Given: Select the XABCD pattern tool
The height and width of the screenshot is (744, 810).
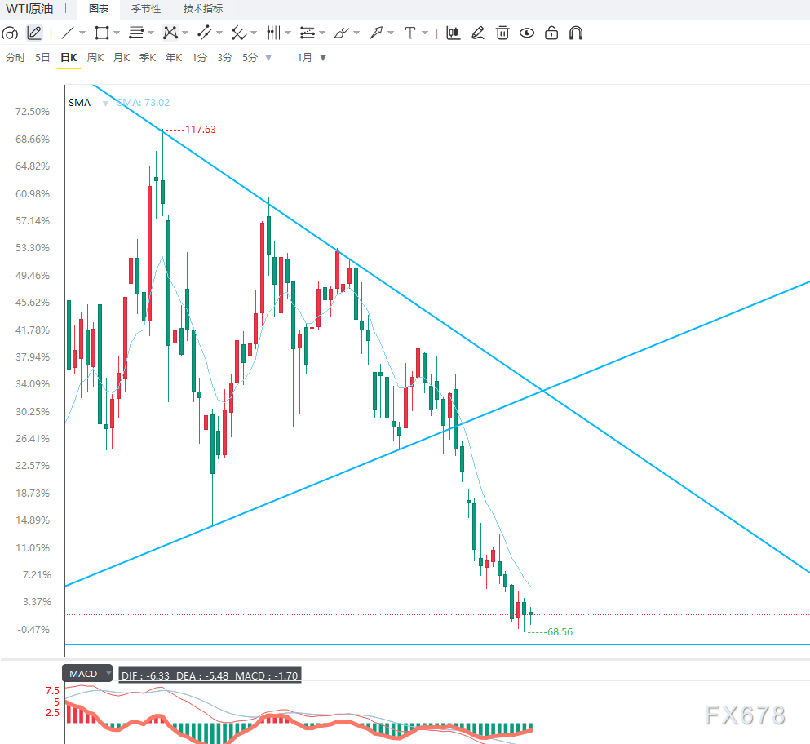Looking at the screenshot, I should pos(170,33).
